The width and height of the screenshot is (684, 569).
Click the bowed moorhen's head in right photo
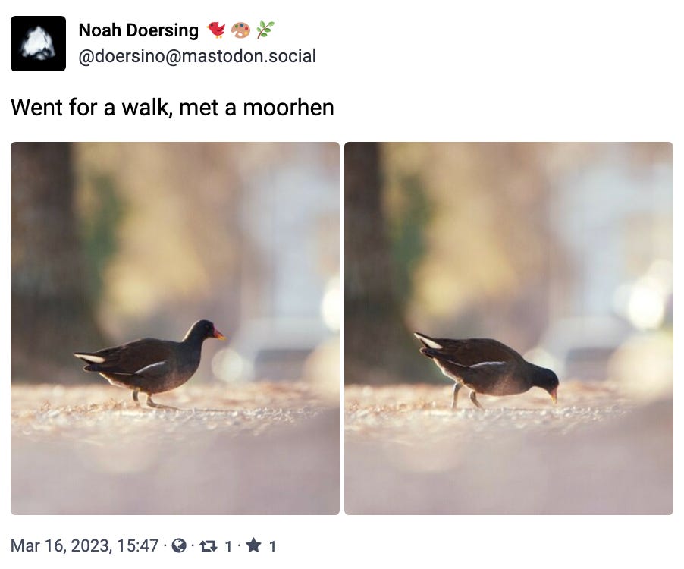(544, 382)
